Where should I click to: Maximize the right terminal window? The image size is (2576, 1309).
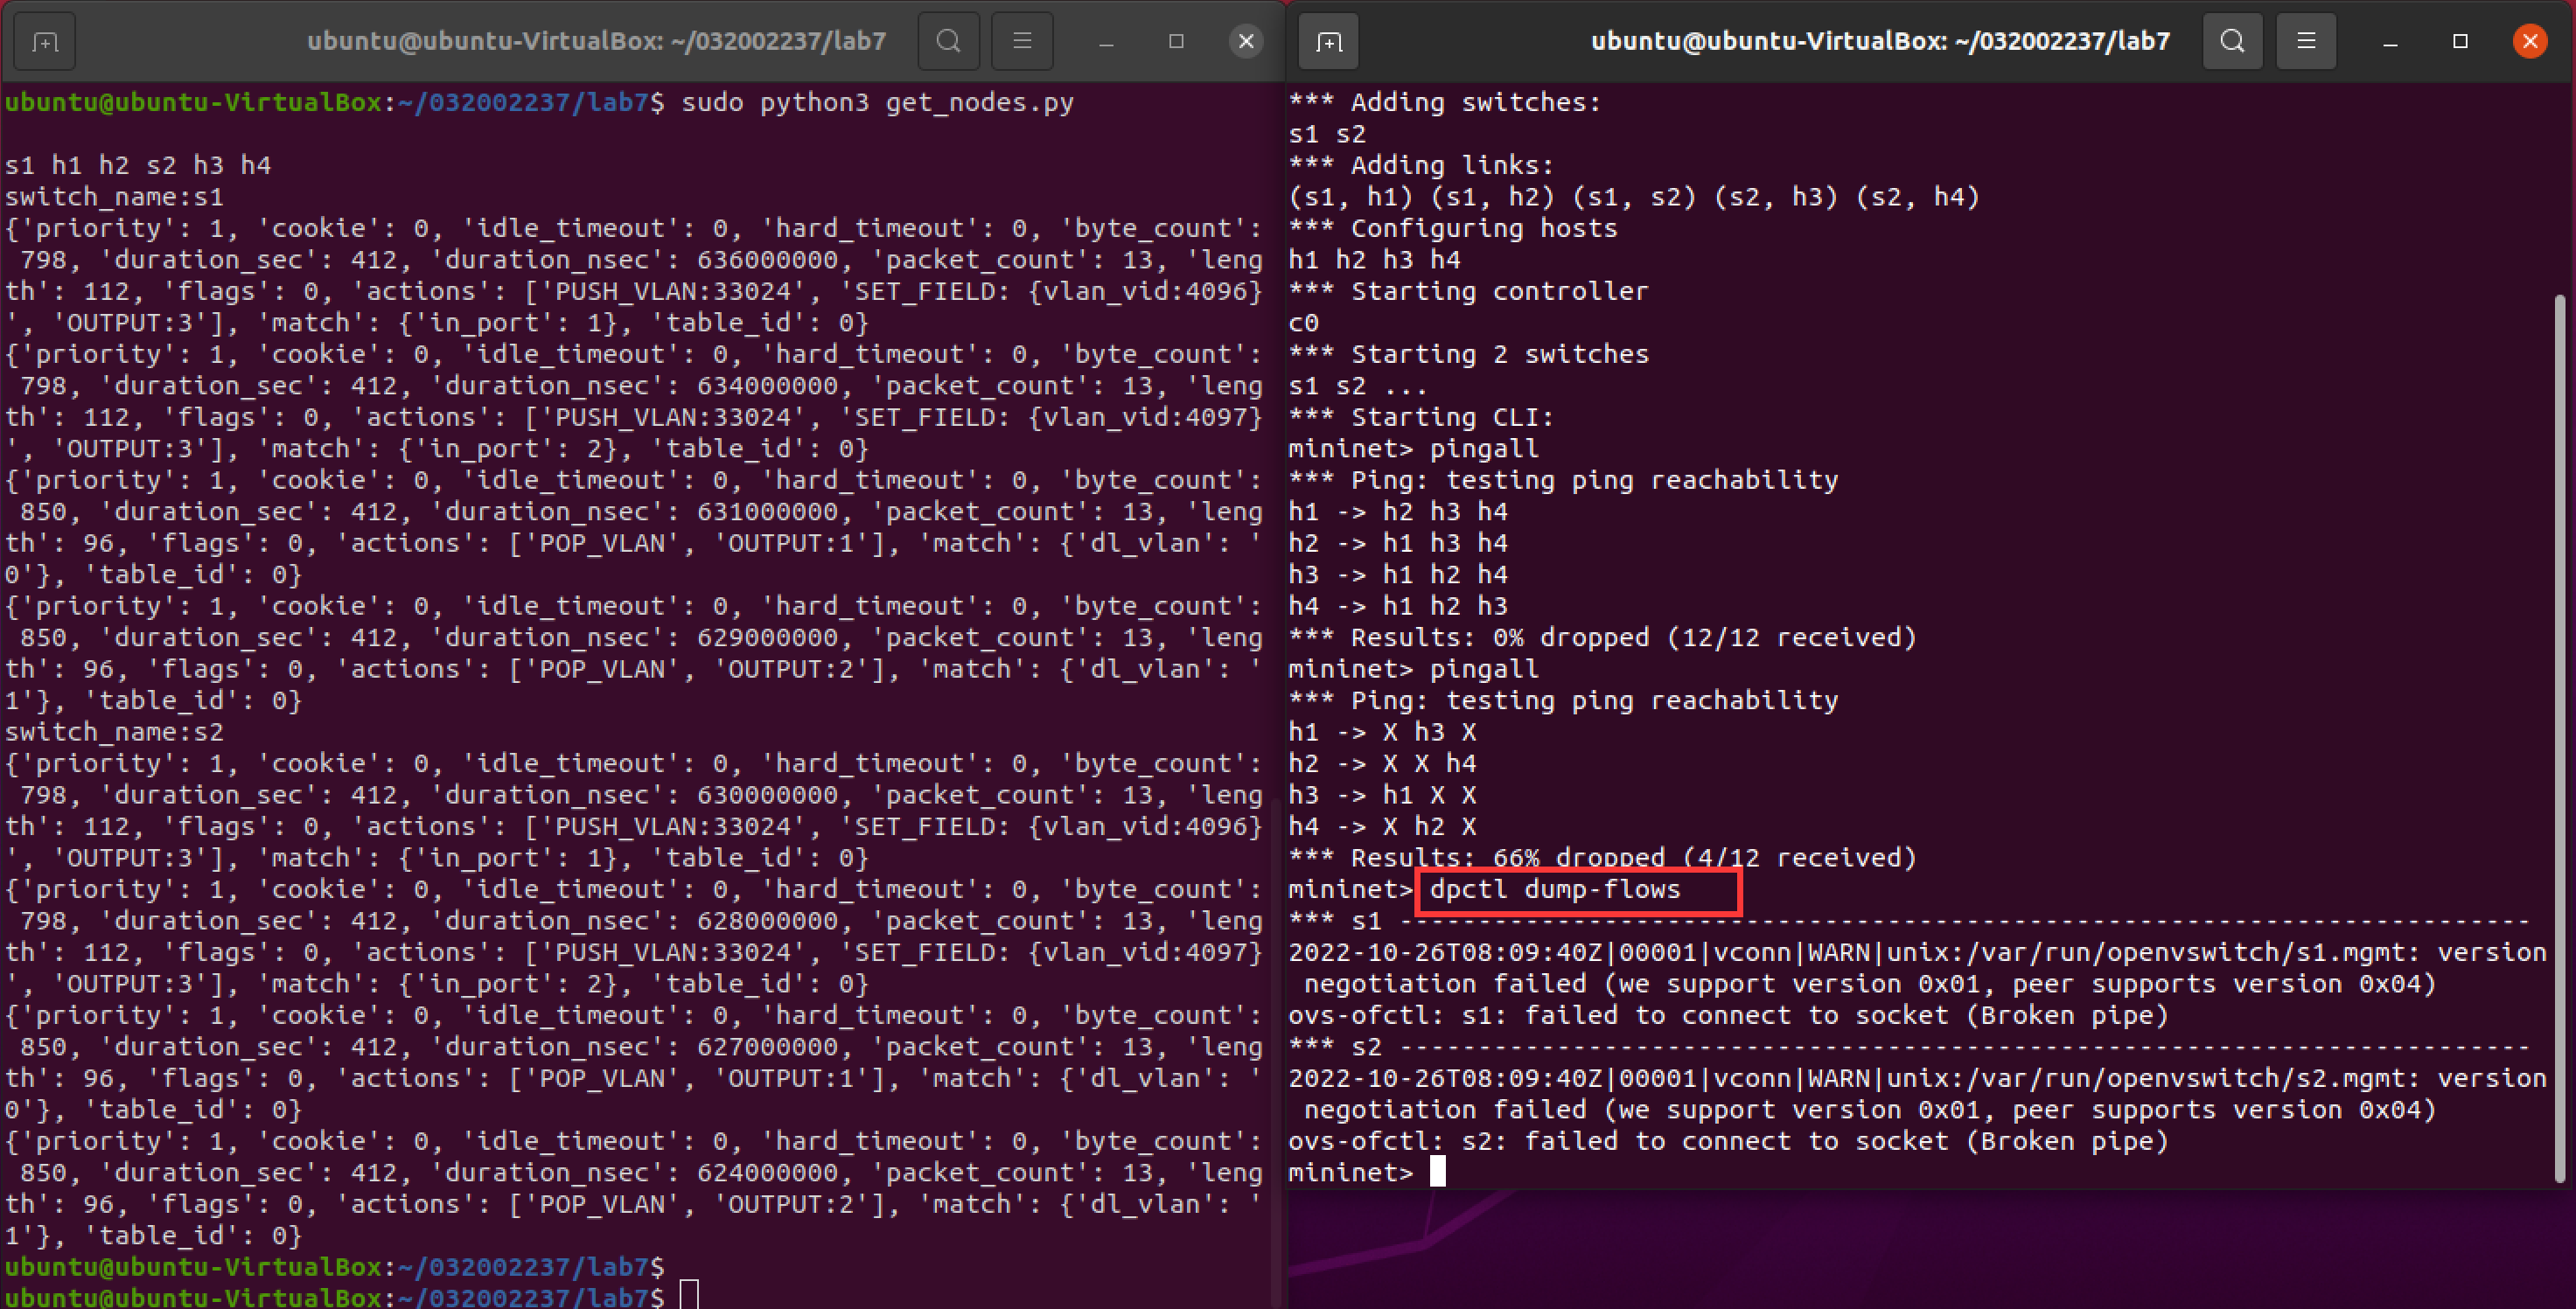click(x=2460, y=41)
